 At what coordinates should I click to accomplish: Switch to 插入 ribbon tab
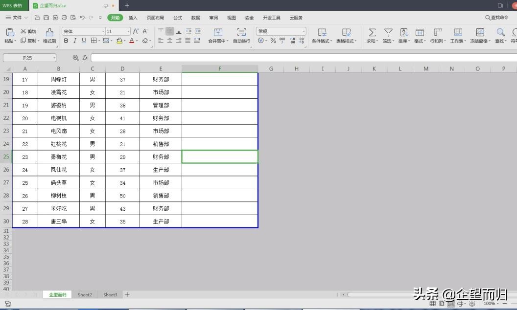133,18
